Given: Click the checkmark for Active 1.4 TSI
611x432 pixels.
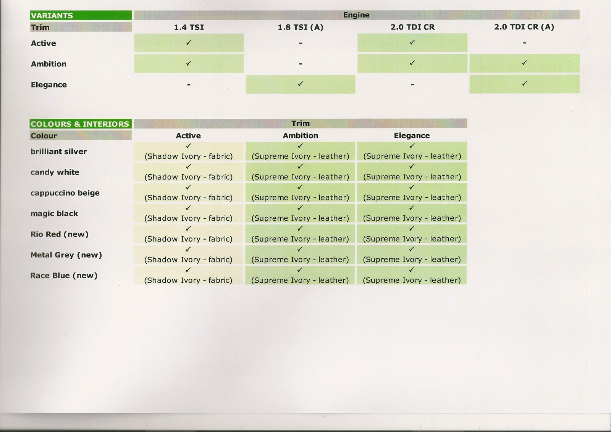Looking at the screenshot, I should pyautogui.click(x=189, y=43).
